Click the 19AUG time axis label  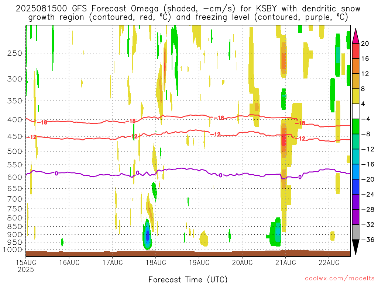tap(199, 262)
